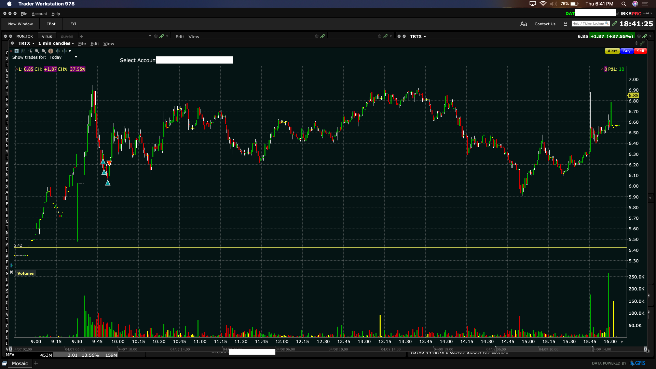
Task: Click the green chain link icon beside clock
Action: (615, 24)
